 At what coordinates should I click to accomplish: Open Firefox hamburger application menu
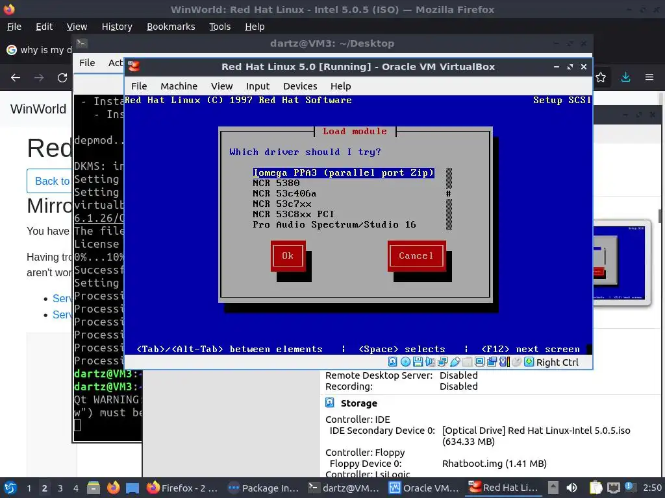point(649,77)
